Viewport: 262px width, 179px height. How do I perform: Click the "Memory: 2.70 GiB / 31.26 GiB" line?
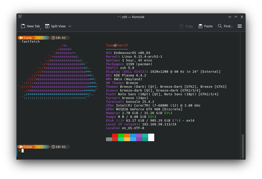[x=139, y=113]
